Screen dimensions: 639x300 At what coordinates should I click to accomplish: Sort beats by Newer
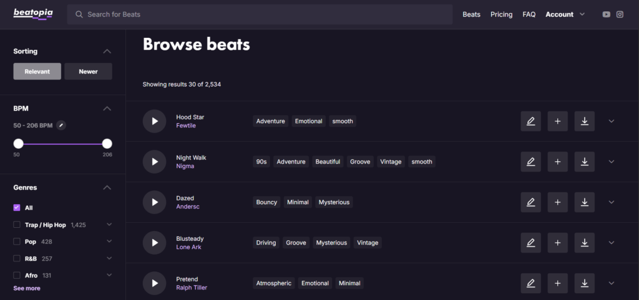[88, 72]
